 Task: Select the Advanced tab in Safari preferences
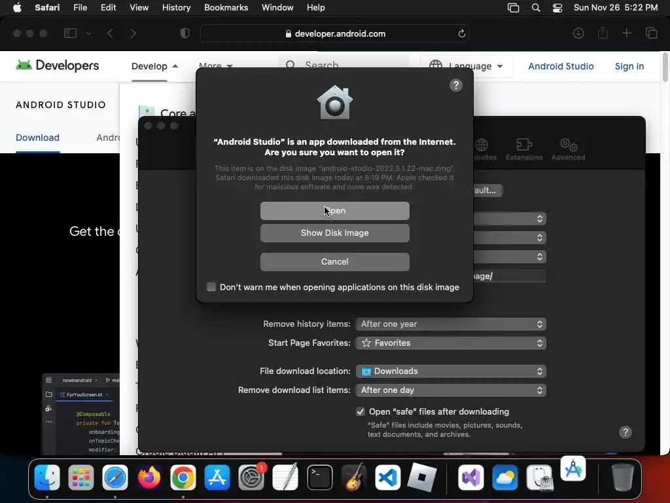568,149
